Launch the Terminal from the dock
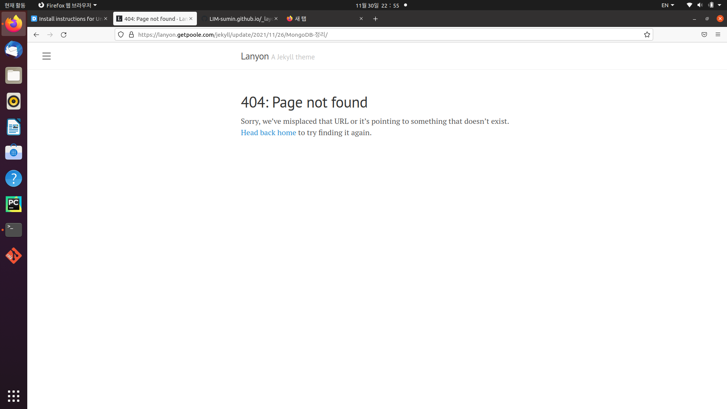The height and width of the screenshot is (409, 727). coord(13,229)
